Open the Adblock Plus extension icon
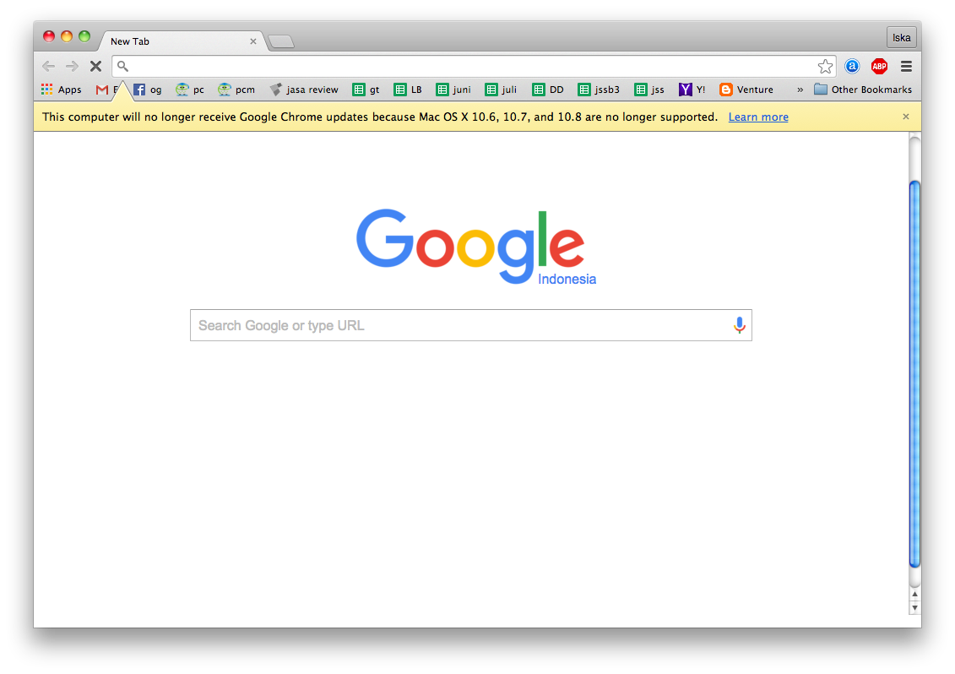This screenshot has width=955, height=674. [879, 67]
